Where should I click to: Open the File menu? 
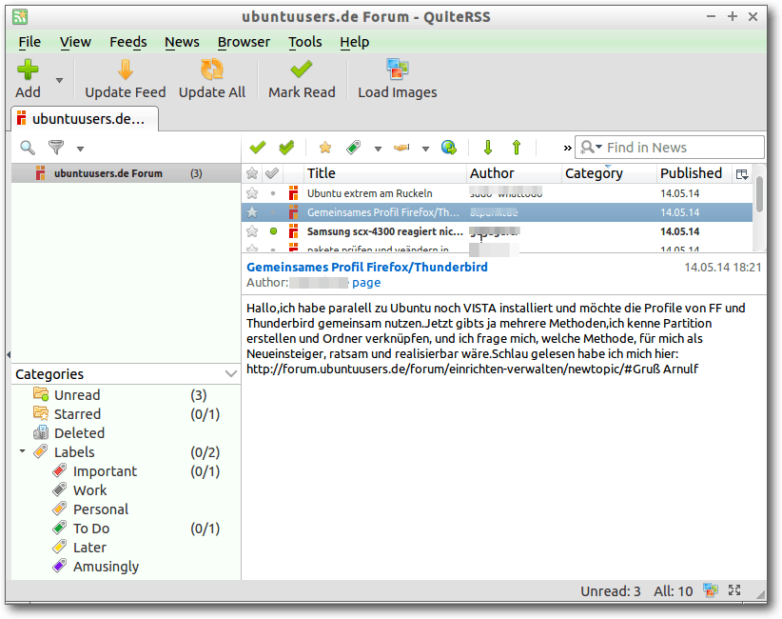pos(29,42)
